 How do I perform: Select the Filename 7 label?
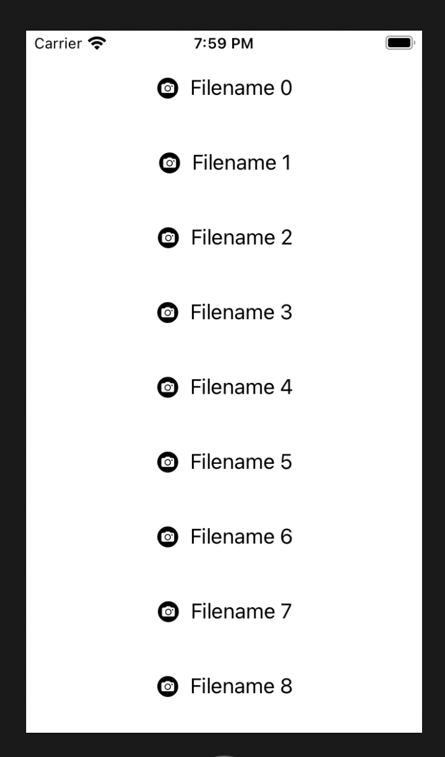coord(242,612)
